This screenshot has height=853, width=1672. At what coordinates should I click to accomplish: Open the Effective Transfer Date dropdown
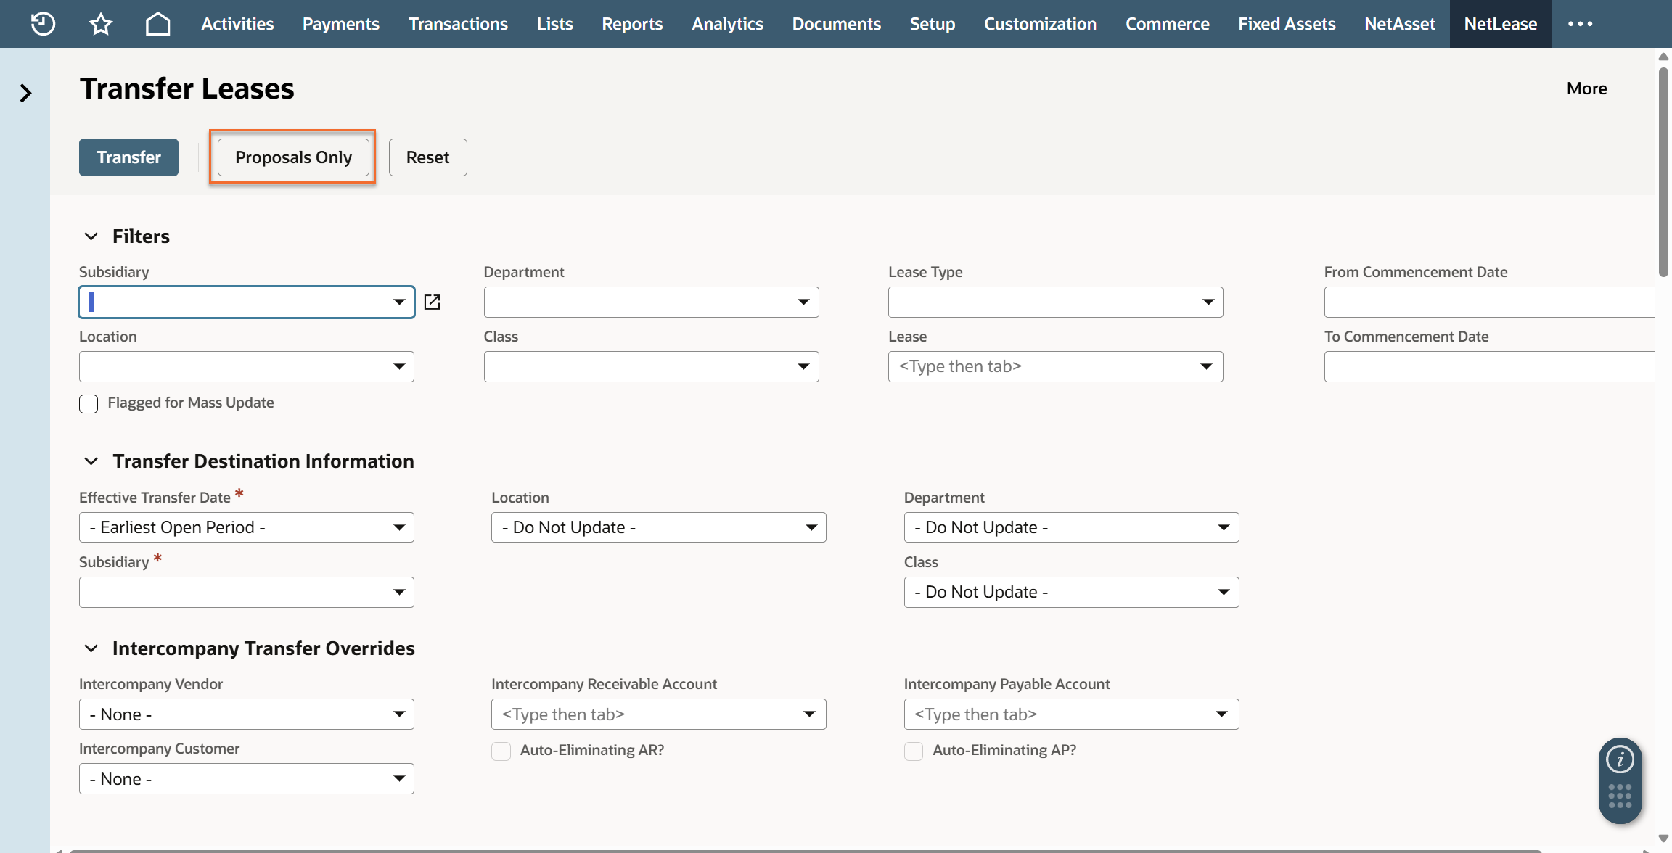(x=247, y=527)
